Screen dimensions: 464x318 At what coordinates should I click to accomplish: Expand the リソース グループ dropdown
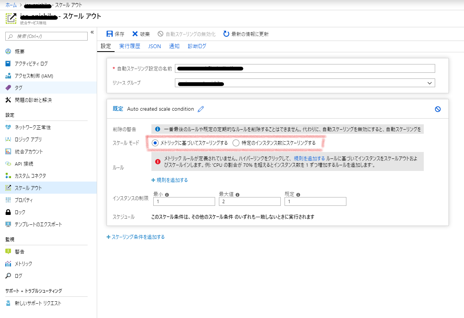(429, 83)
